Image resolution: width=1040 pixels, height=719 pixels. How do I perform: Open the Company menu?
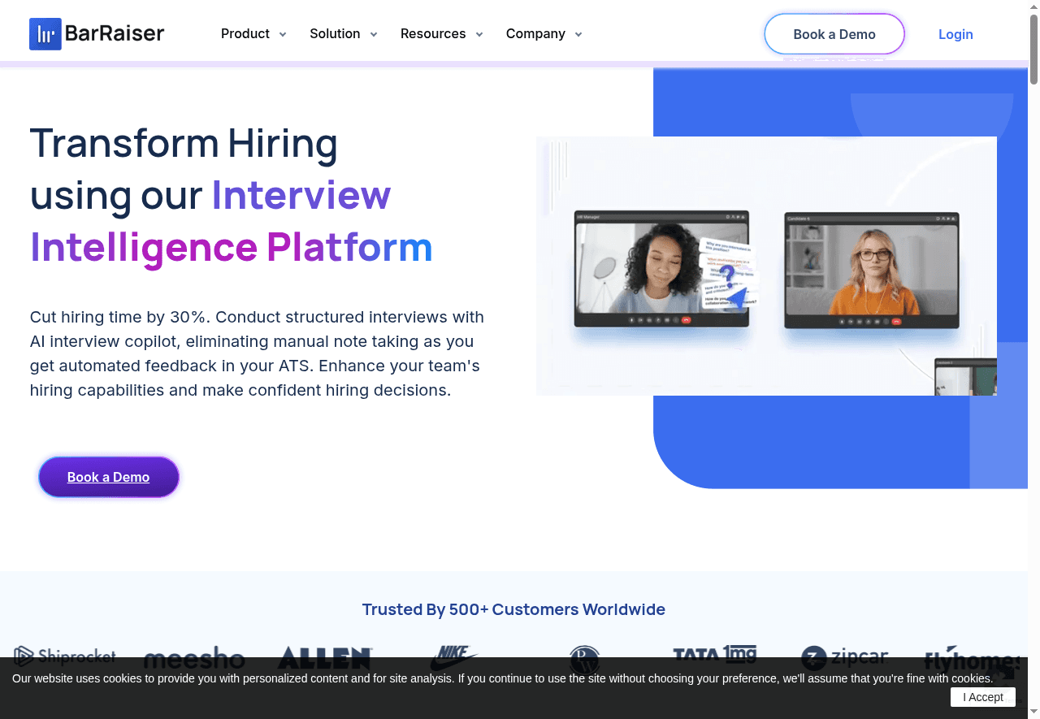tap(535, 34)
